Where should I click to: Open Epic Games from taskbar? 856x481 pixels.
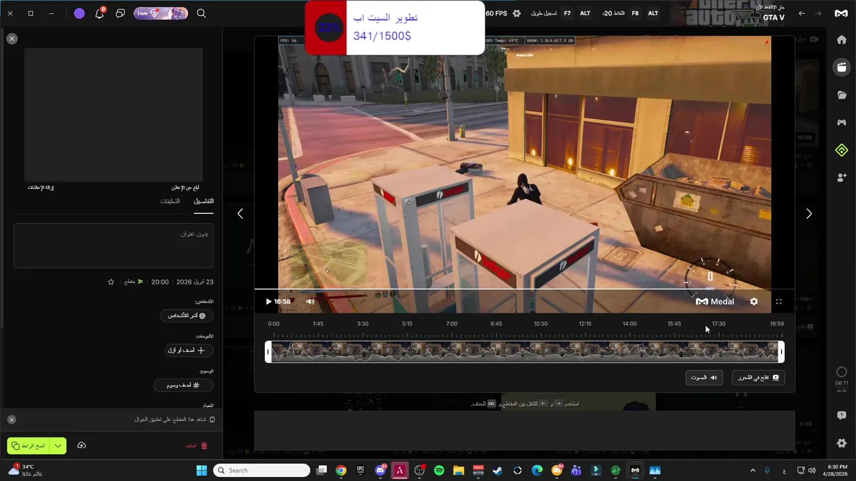click(360, 470)
